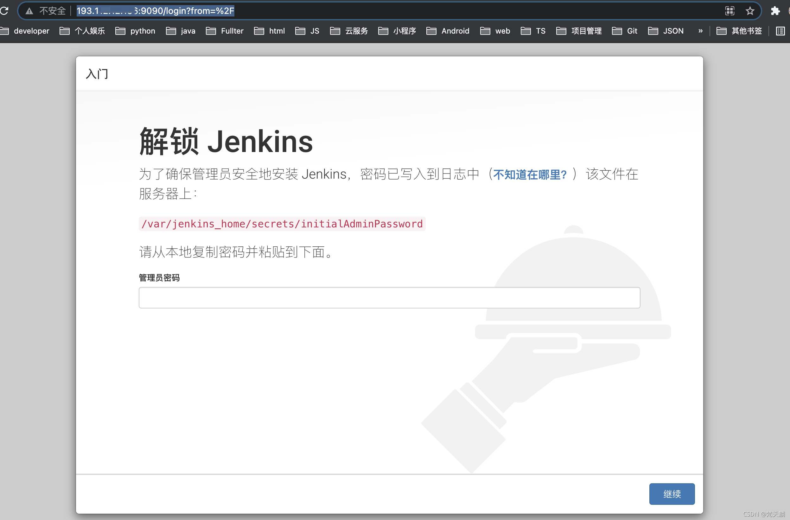790x520 pixels.
Task: Open the JSON bookmark folder
Action: tap(666, 31)
